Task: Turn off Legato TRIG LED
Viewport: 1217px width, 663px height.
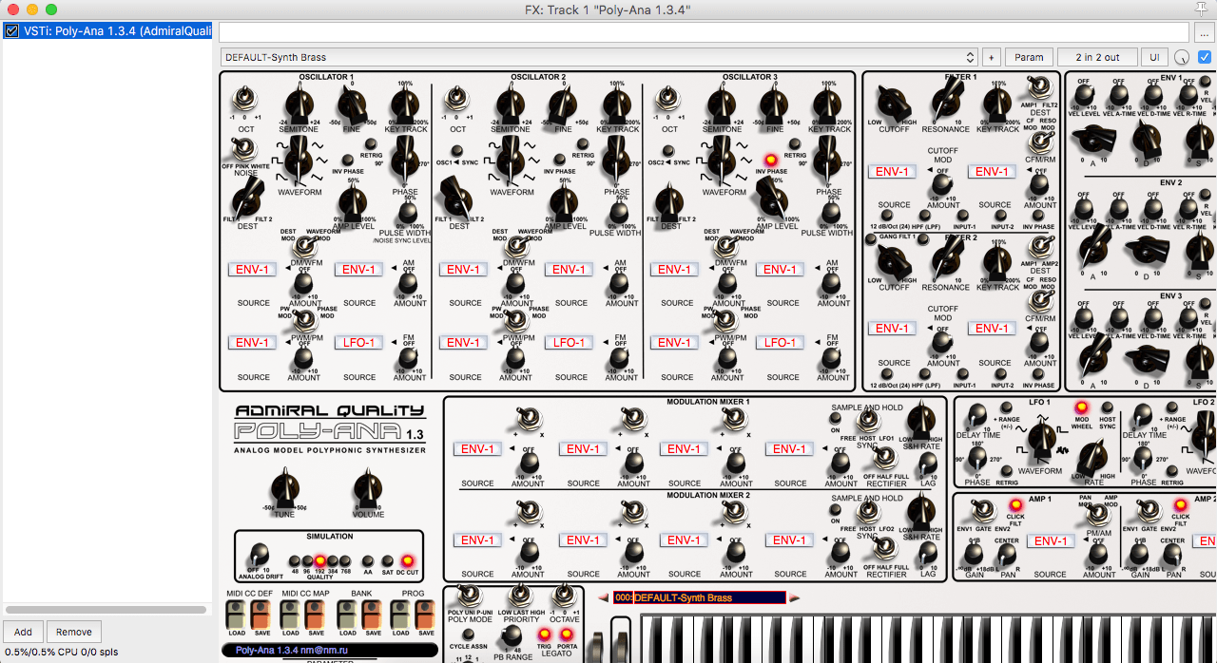Action: 545,633
